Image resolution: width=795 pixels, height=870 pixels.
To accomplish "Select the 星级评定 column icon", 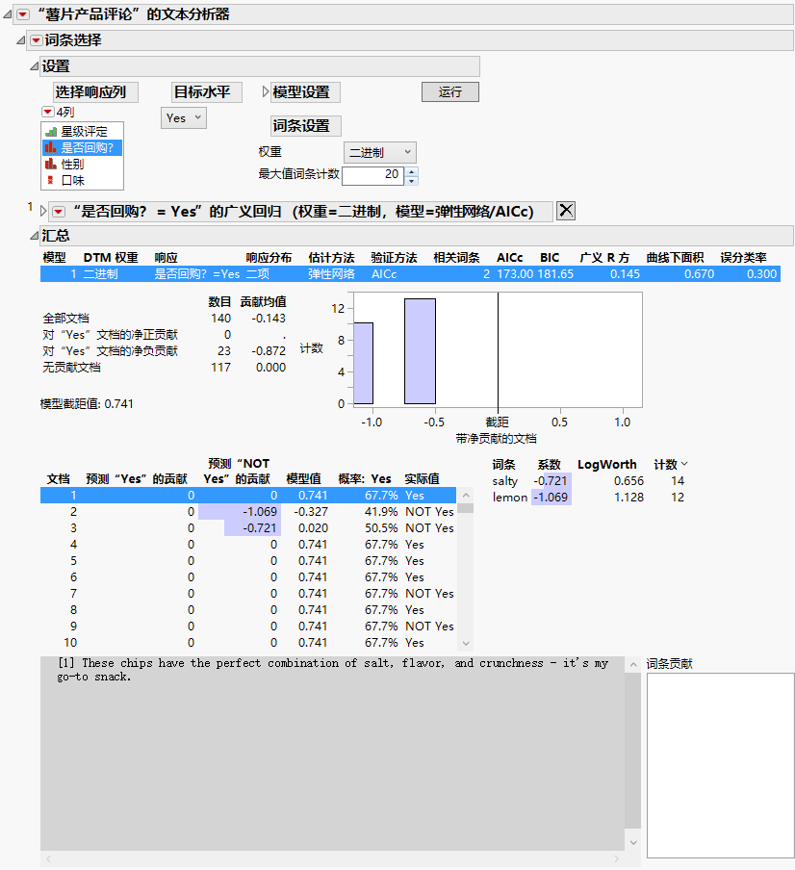I will click(x=50, y=132).
